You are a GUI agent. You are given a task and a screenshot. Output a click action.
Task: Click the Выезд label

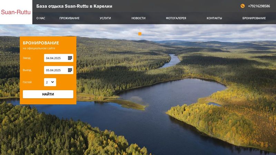(27, 70)
